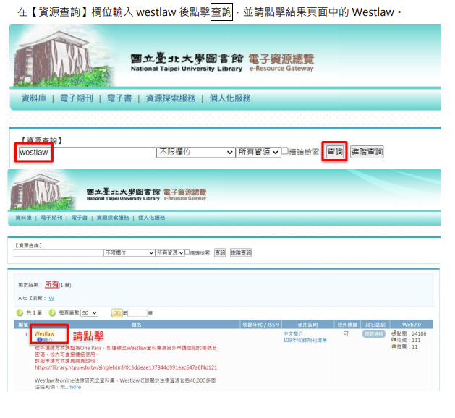The width and height of the screenshot is (455, 418).
Task: Open 不限欄位 dropdown beside the westlaw field
Action: [196, 152]
